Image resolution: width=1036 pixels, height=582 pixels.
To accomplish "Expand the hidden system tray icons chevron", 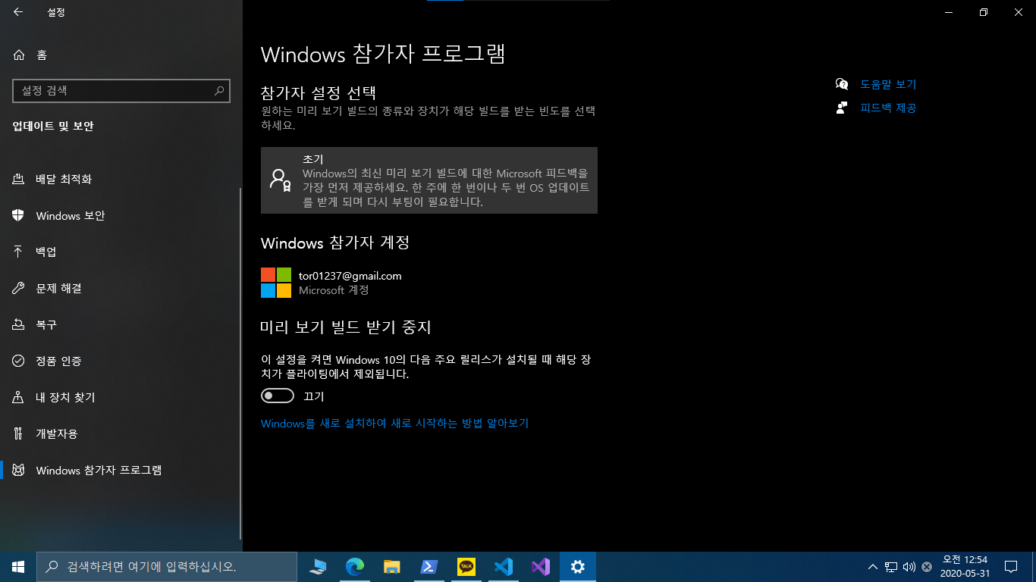I will coord(872,567).
